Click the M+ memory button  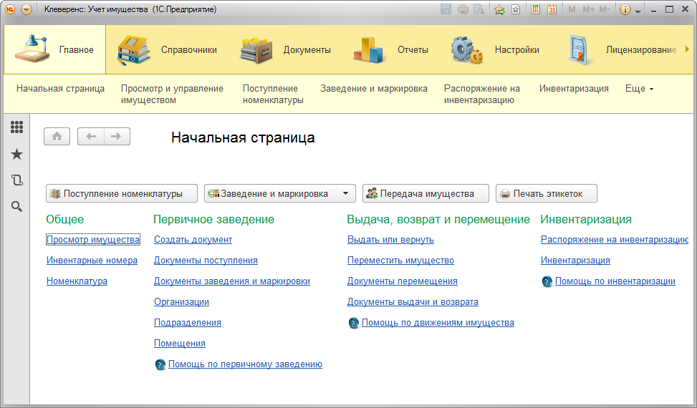coord(588,9)
